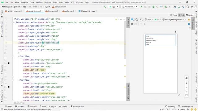Image resolution: width=198 pixels, height=111 pixels.
Task: Click zoom to fit screen icon
Action: 186,95
